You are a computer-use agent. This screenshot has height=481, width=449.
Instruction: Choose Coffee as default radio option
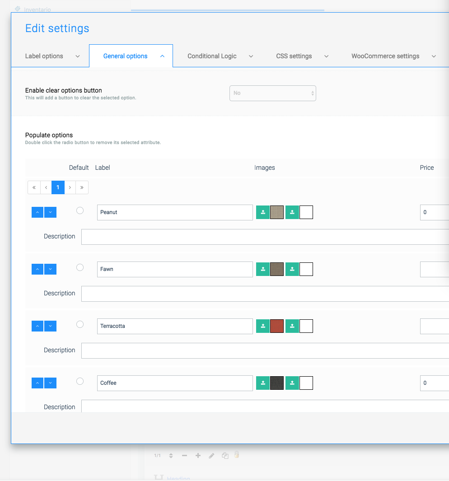tap(80, 381)
